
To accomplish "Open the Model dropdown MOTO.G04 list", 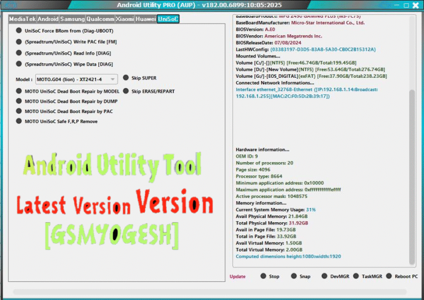I will coord(76,79).
